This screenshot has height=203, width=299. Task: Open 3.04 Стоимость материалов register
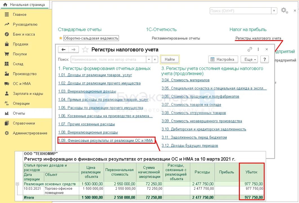(x=185, y=80)
